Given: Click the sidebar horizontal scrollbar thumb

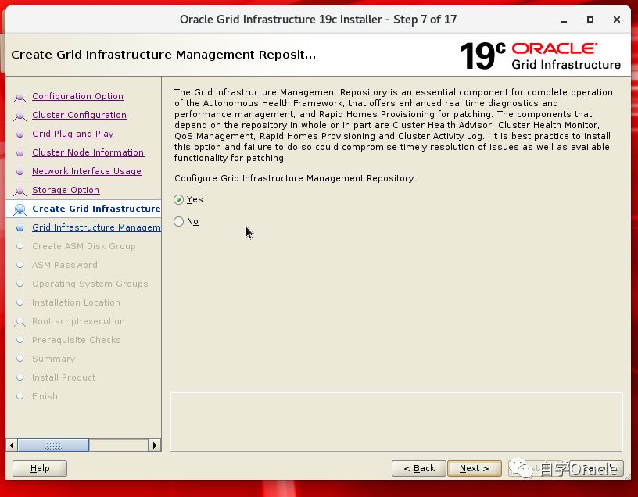Looking at the screenshot, I should tap(53, 445).
